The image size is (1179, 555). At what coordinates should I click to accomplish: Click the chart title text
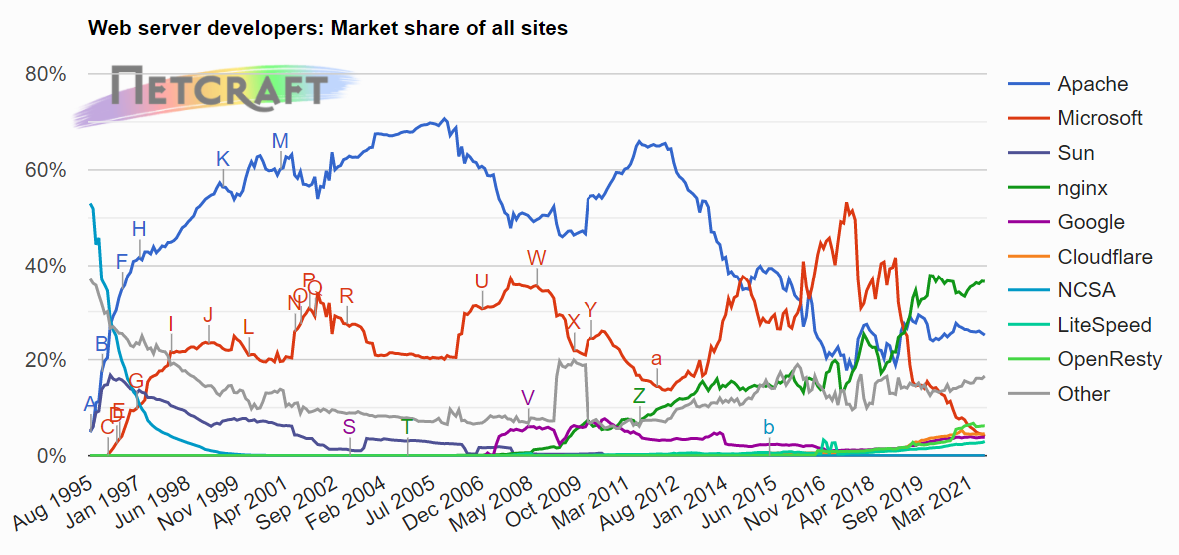pos(327,29)
